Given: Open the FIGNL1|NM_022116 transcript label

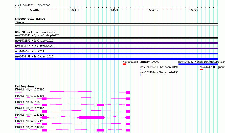Looking at the screenshot, I should pos(27,102).
